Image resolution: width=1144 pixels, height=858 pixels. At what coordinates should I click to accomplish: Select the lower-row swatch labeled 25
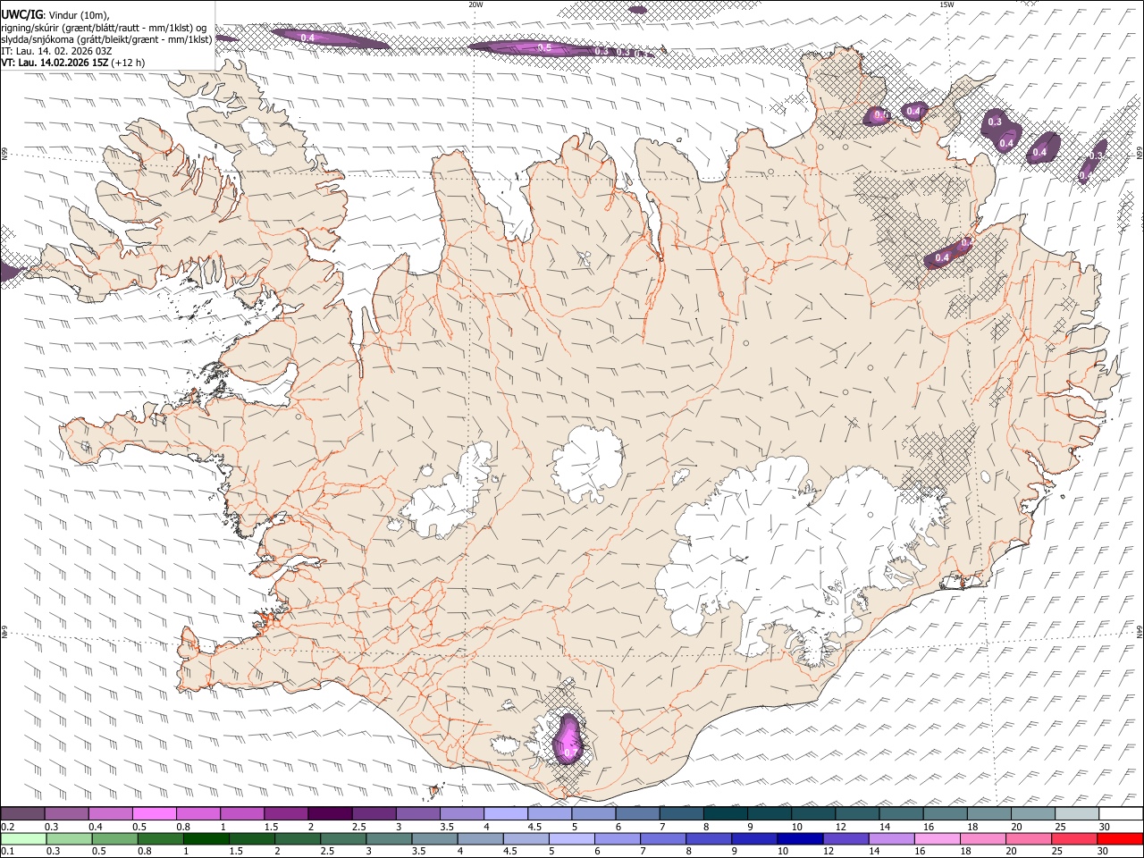(x=1074, y=839)
